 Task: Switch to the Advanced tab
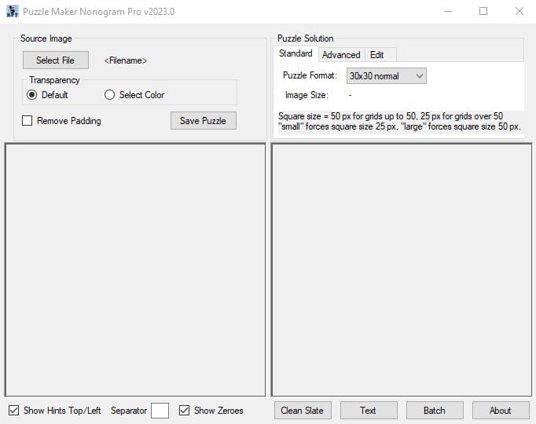341,55
